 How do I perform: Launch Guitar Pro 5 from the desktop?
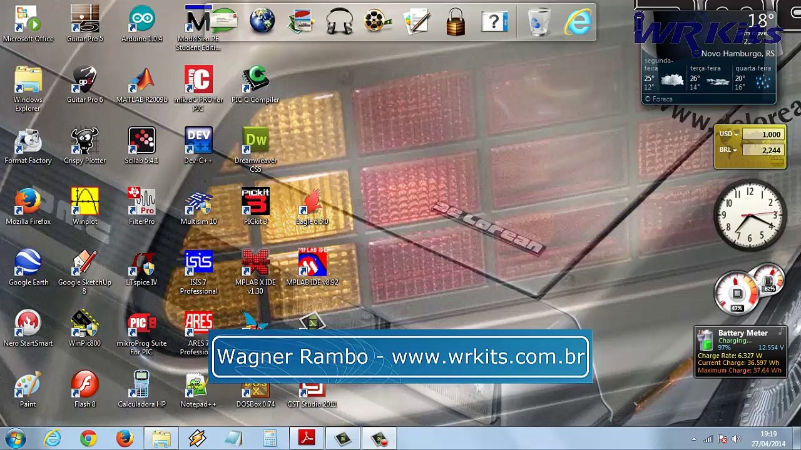tap(85, 24)
